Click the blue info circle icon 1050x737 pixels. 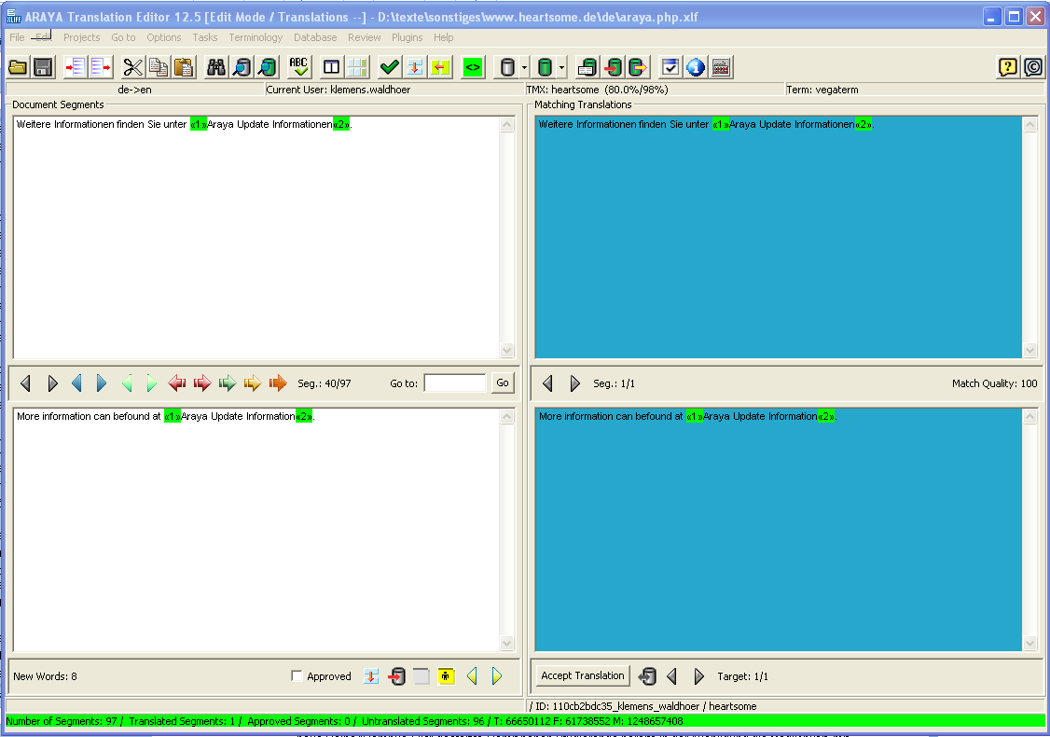click(695, 67)
